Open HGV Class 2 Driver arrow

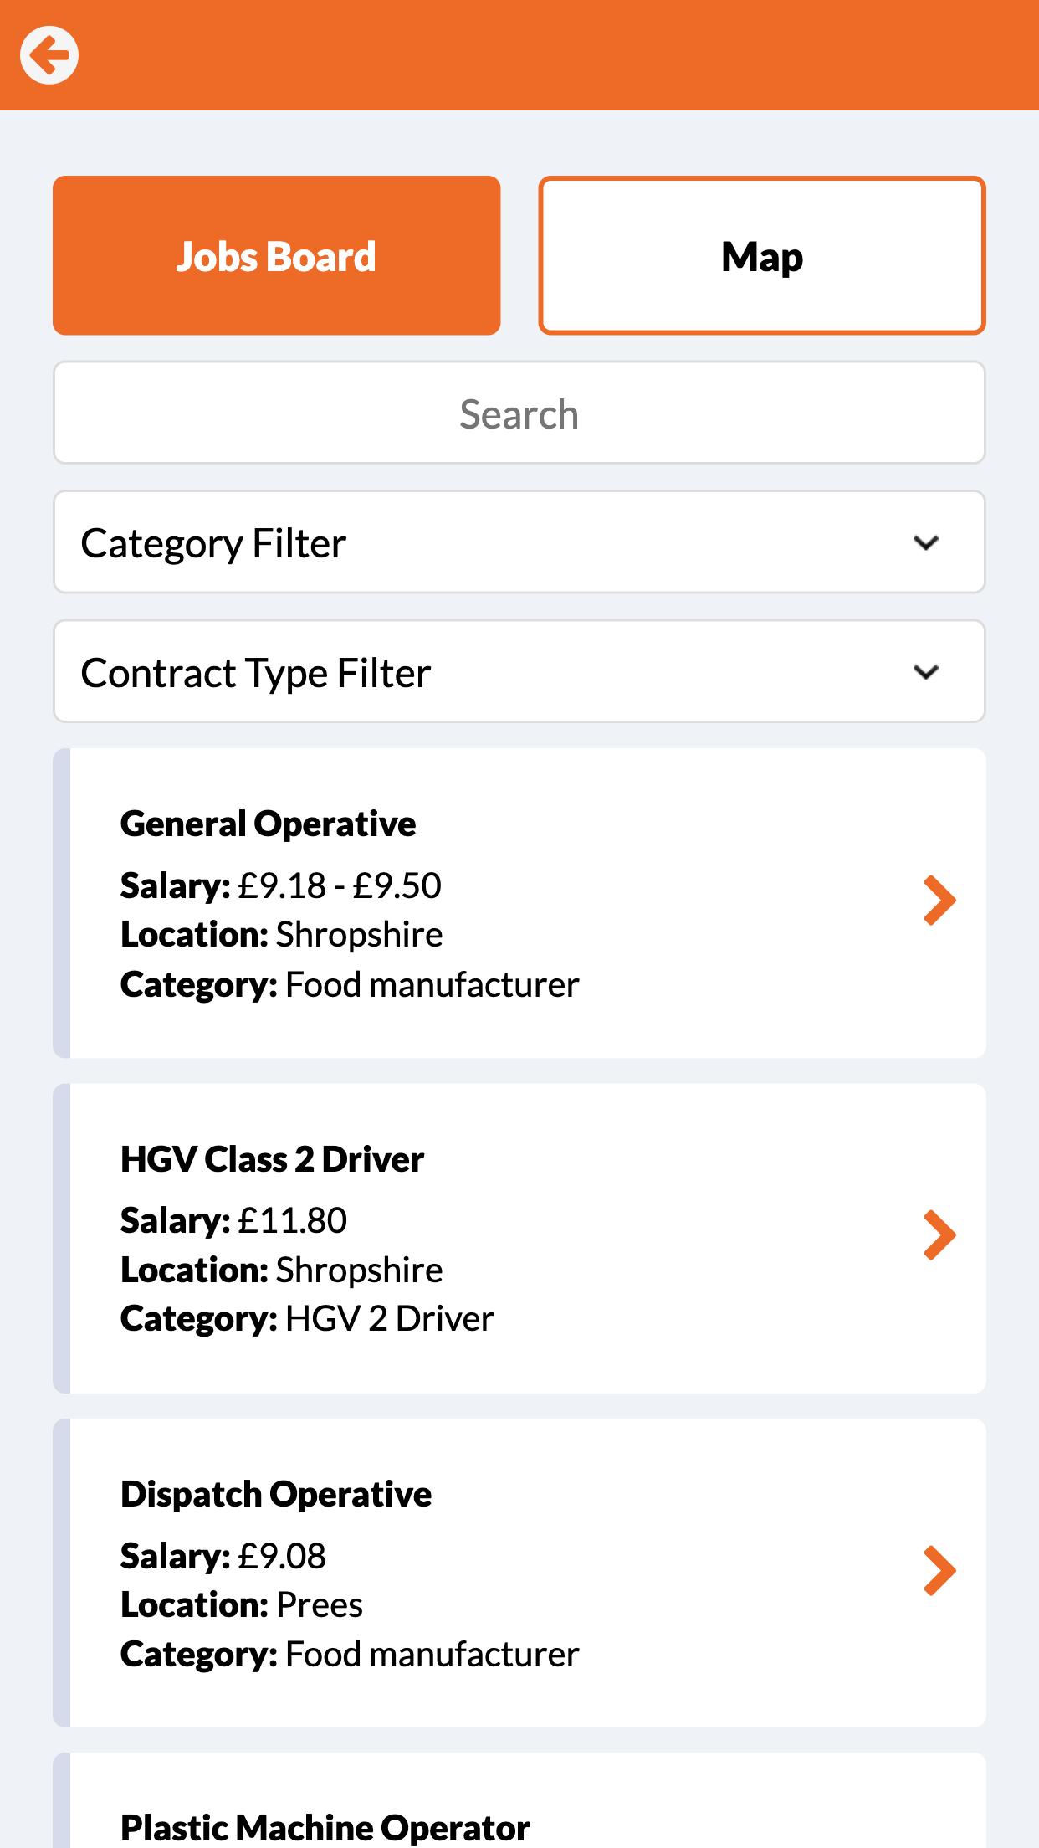939,1235
